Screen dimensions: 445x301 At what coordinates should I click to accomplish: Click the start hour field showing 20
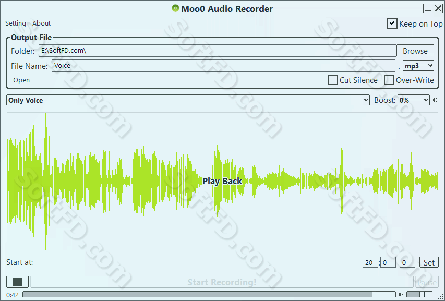click(370, 262)
